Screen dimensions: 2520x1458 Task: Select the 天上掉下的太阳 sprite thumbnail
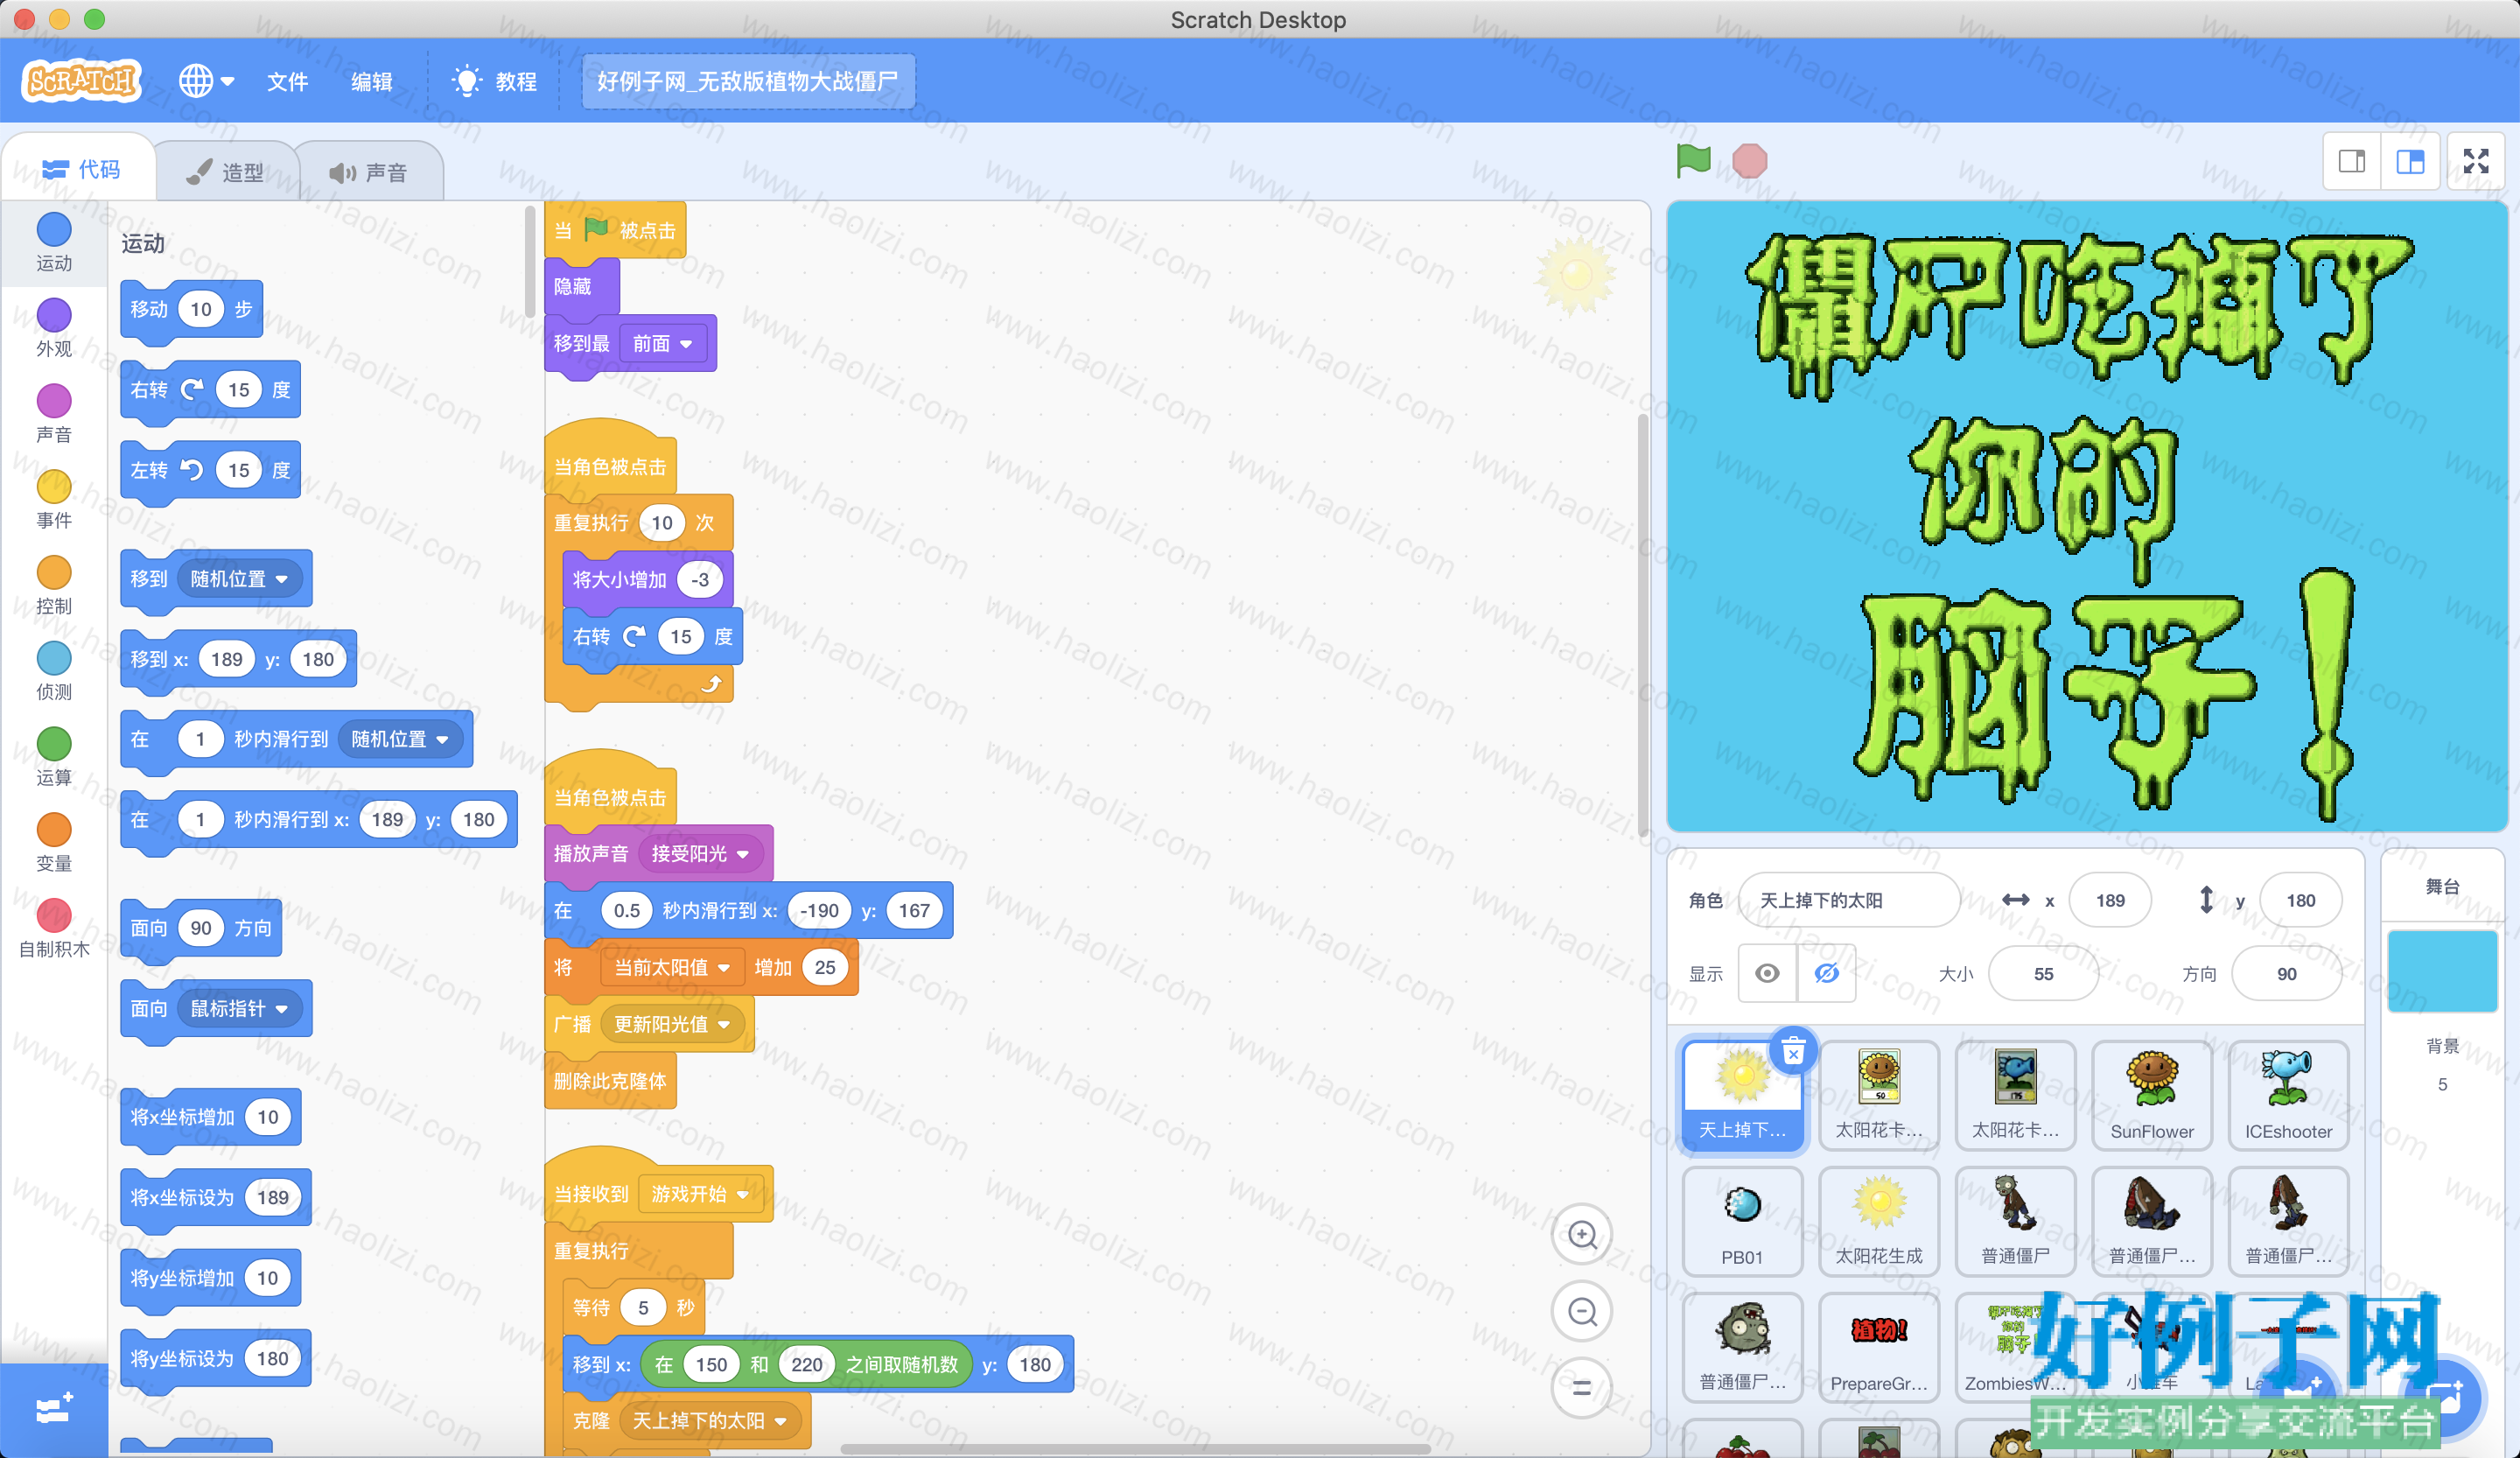tap(1743, 1095)
